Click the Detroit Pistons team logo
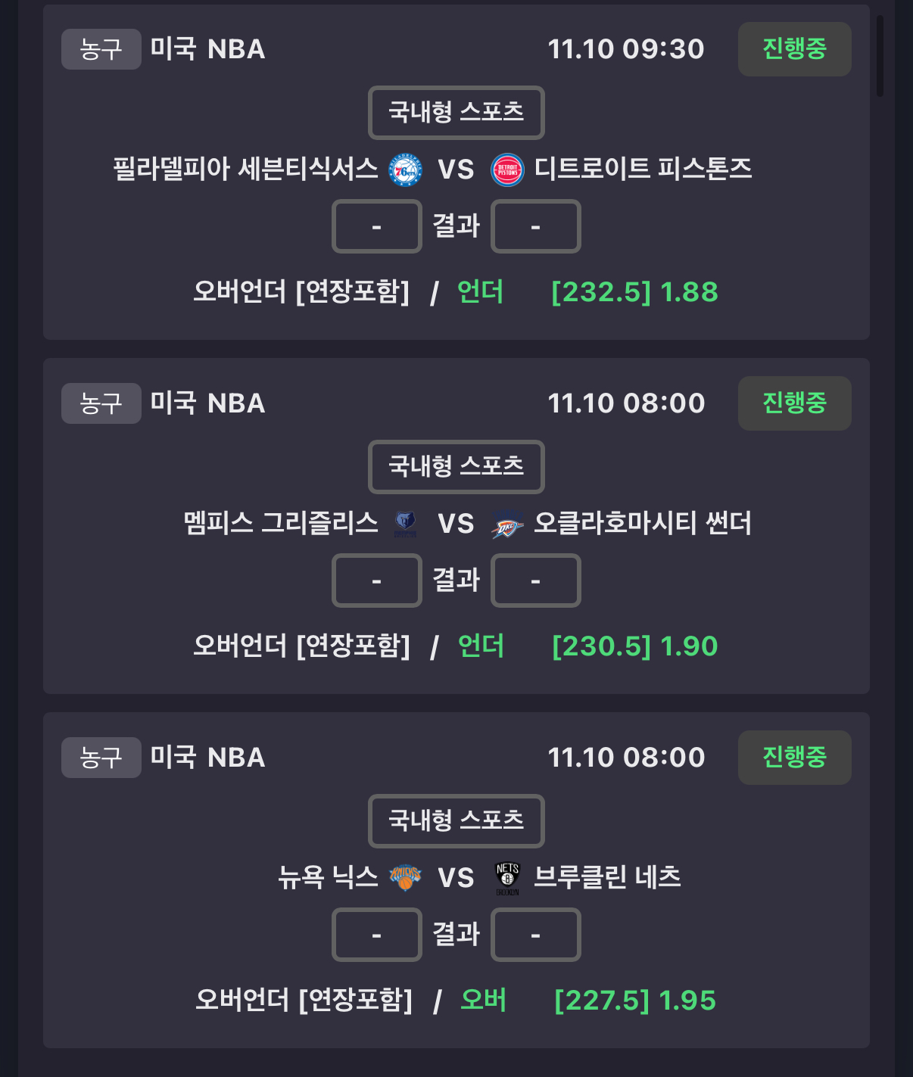Screen dimensions: 913x1077 (507, 170)
